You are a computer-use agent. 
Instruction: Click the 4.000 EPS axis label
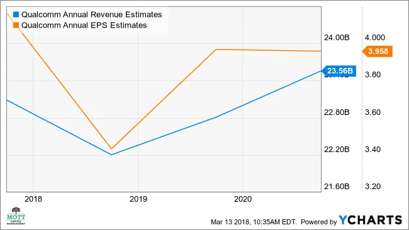[375, 38]
